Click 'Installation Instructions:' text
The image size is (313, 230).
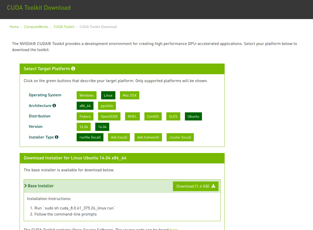point(49,199)
